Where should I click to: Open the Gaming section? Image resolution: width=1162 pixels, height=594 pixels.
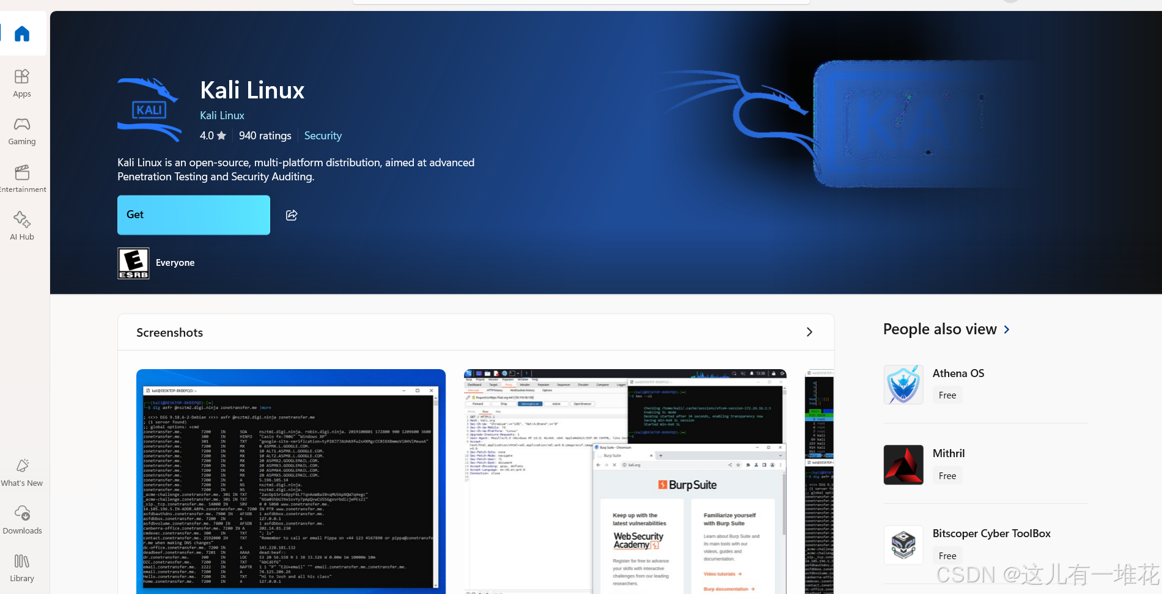coord(22,131)
